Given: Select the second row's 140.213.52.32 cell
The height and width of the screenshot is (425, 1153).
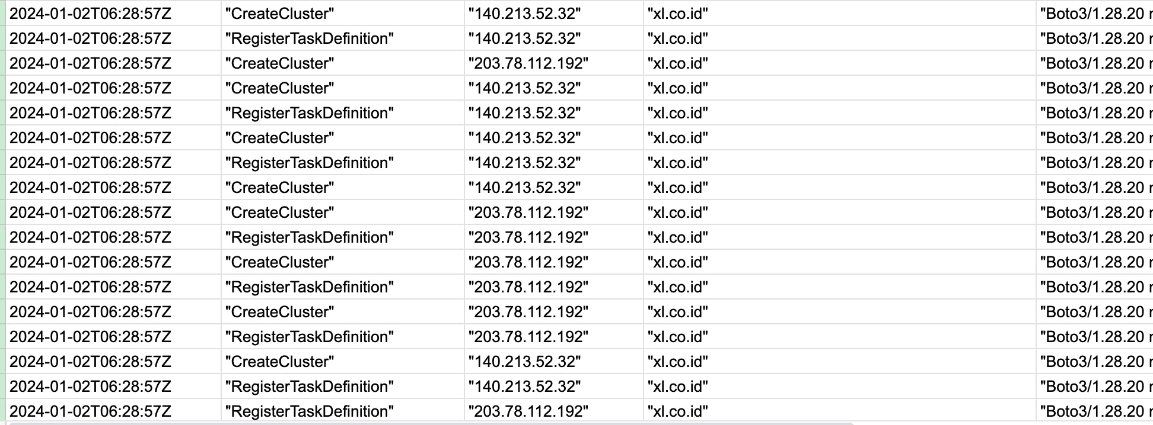Looking at the screenshot, I should [x=524, y=38].
